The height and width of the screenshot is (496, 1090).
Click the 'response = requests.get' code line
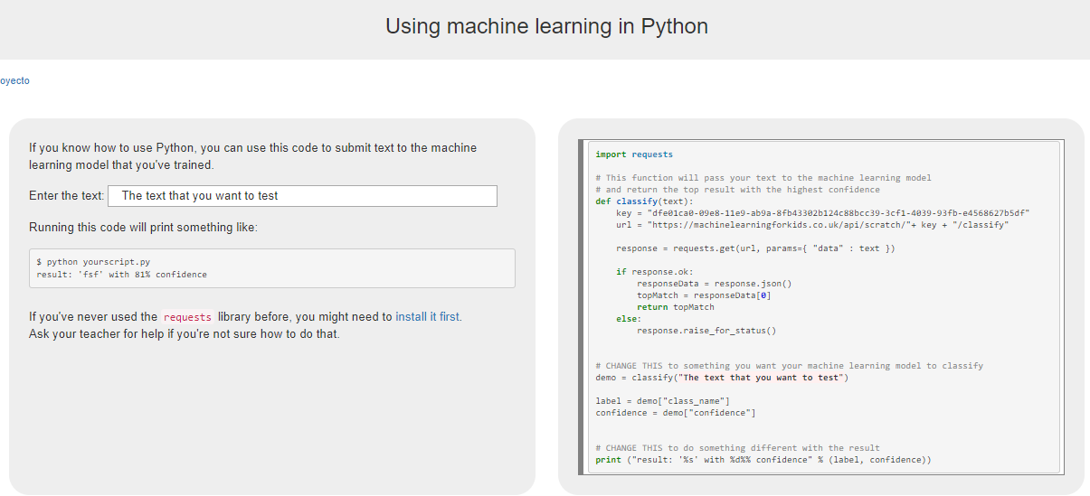coord(755,248)
